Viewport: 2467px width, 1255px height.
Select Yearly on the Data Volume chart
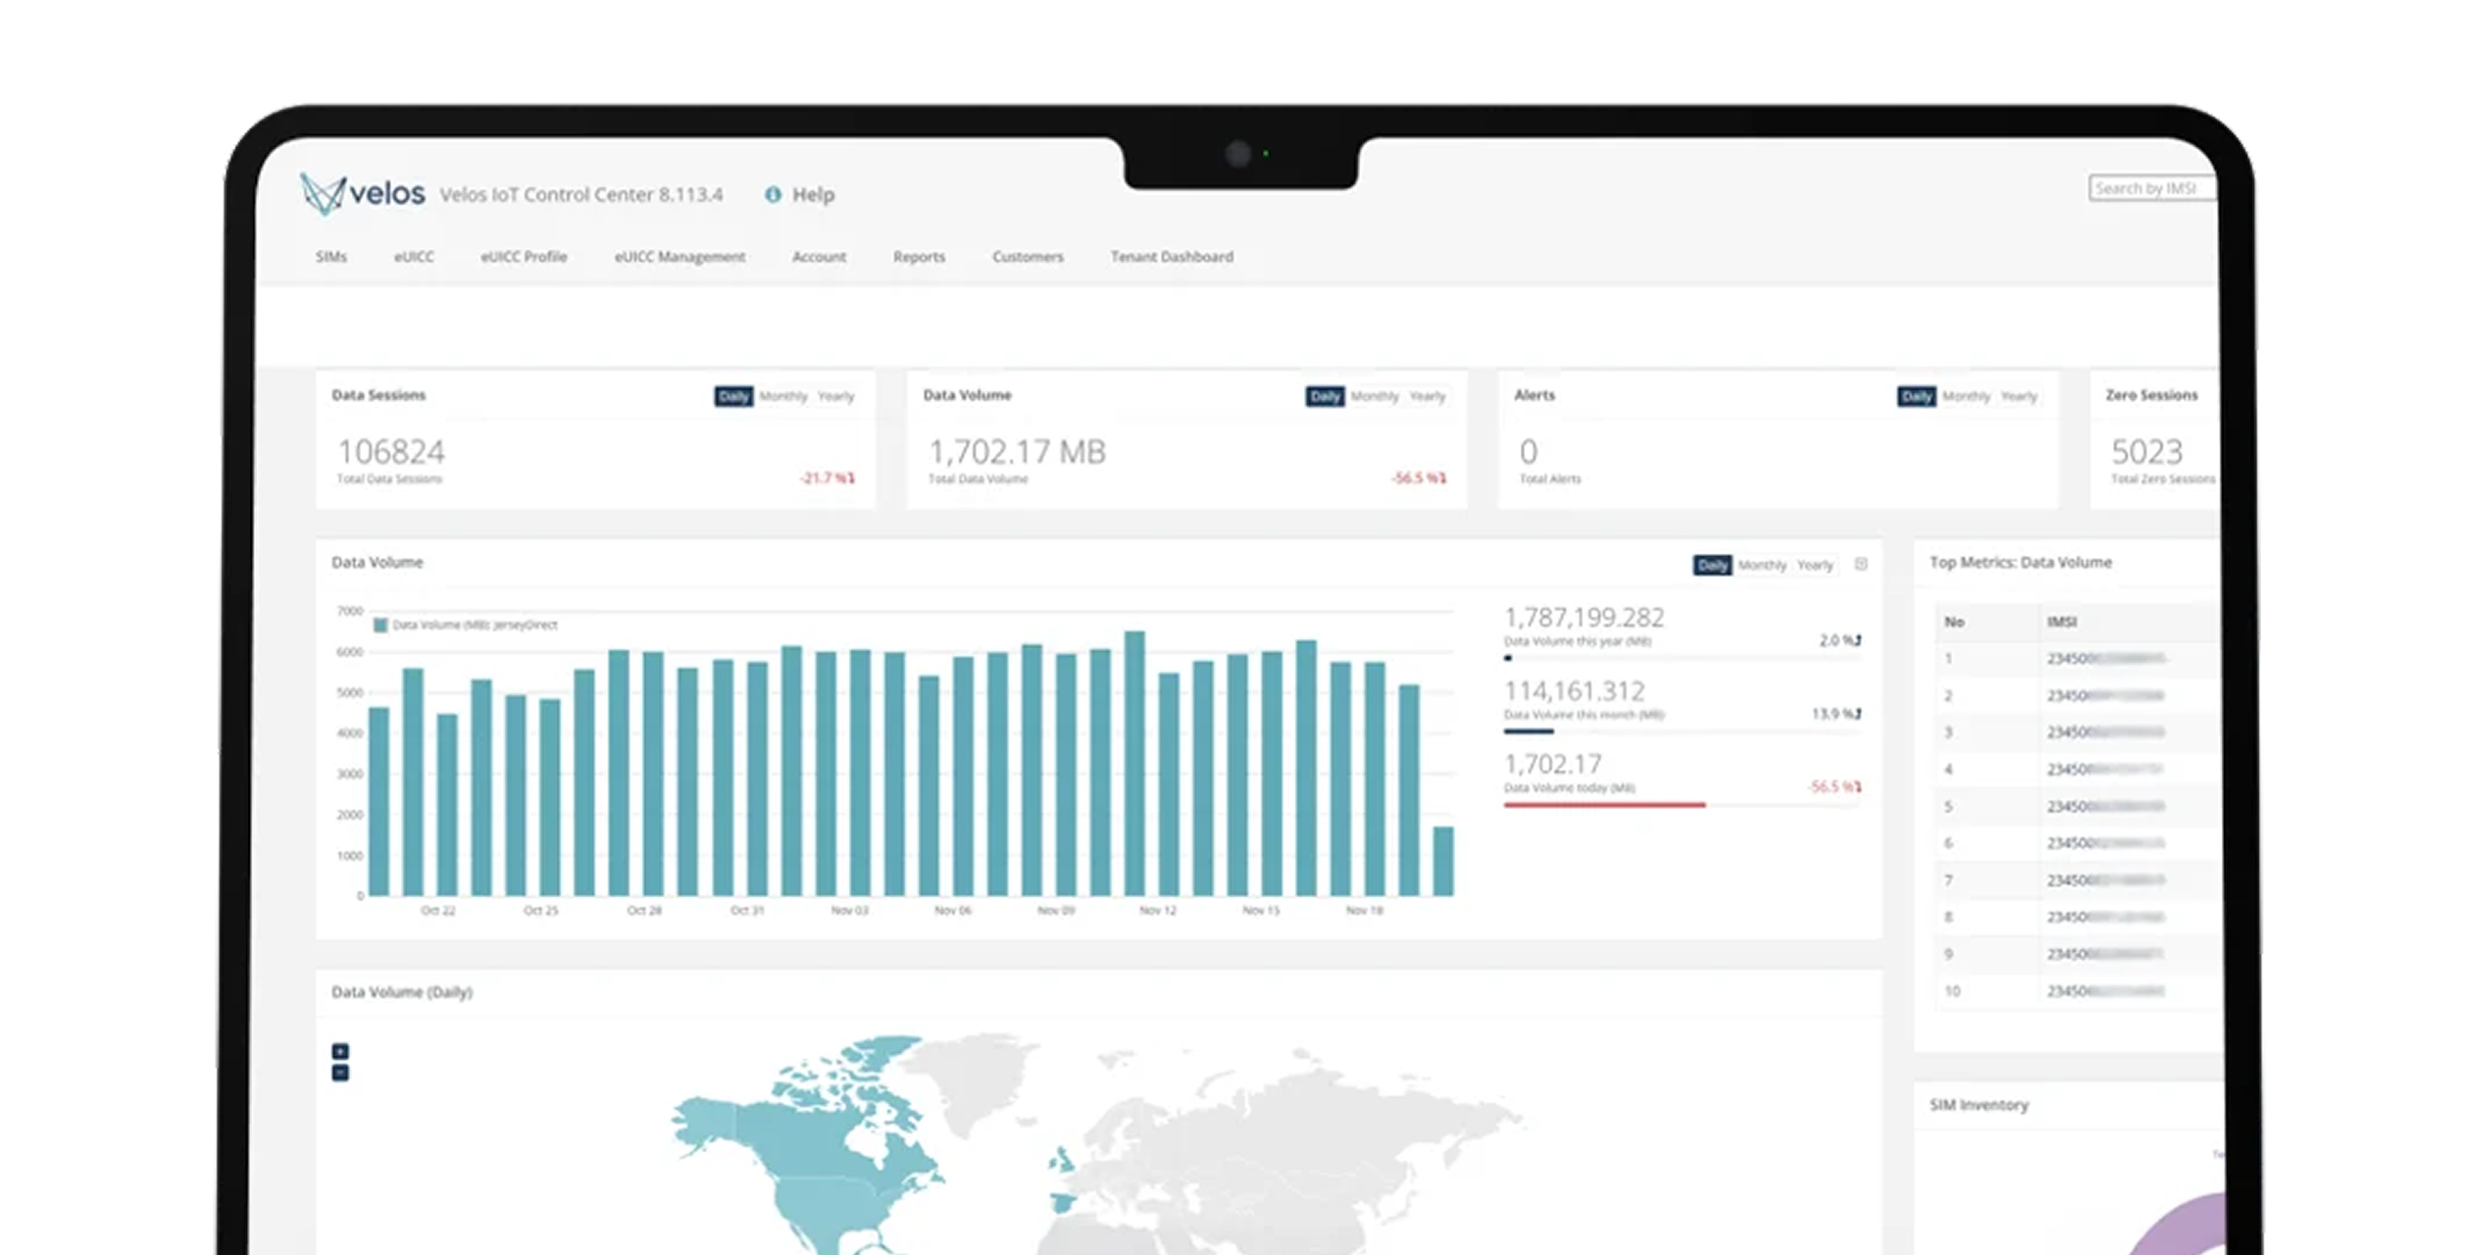pos(1815,565)
